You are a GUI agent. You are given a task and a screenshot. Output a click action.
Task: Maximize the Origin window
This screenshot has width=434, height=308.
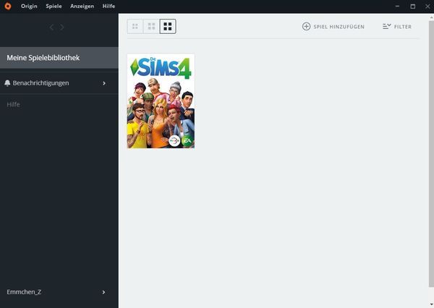413,6
